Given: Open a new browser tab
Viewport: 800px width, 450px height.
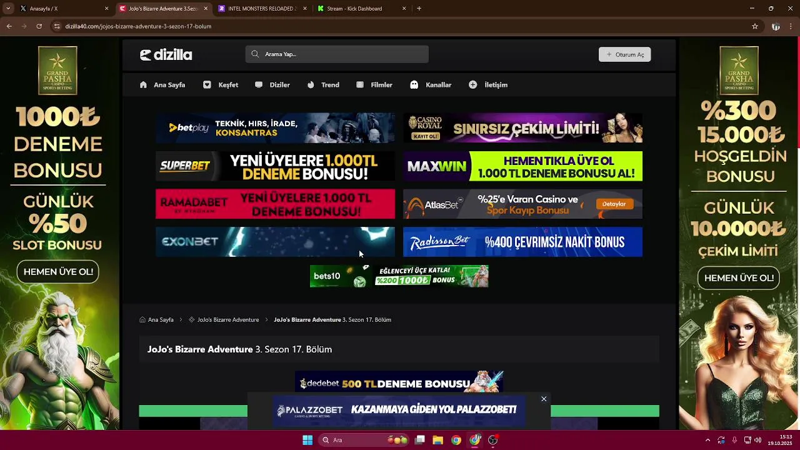Looking at the screenshot, I should tap(419, 9).
